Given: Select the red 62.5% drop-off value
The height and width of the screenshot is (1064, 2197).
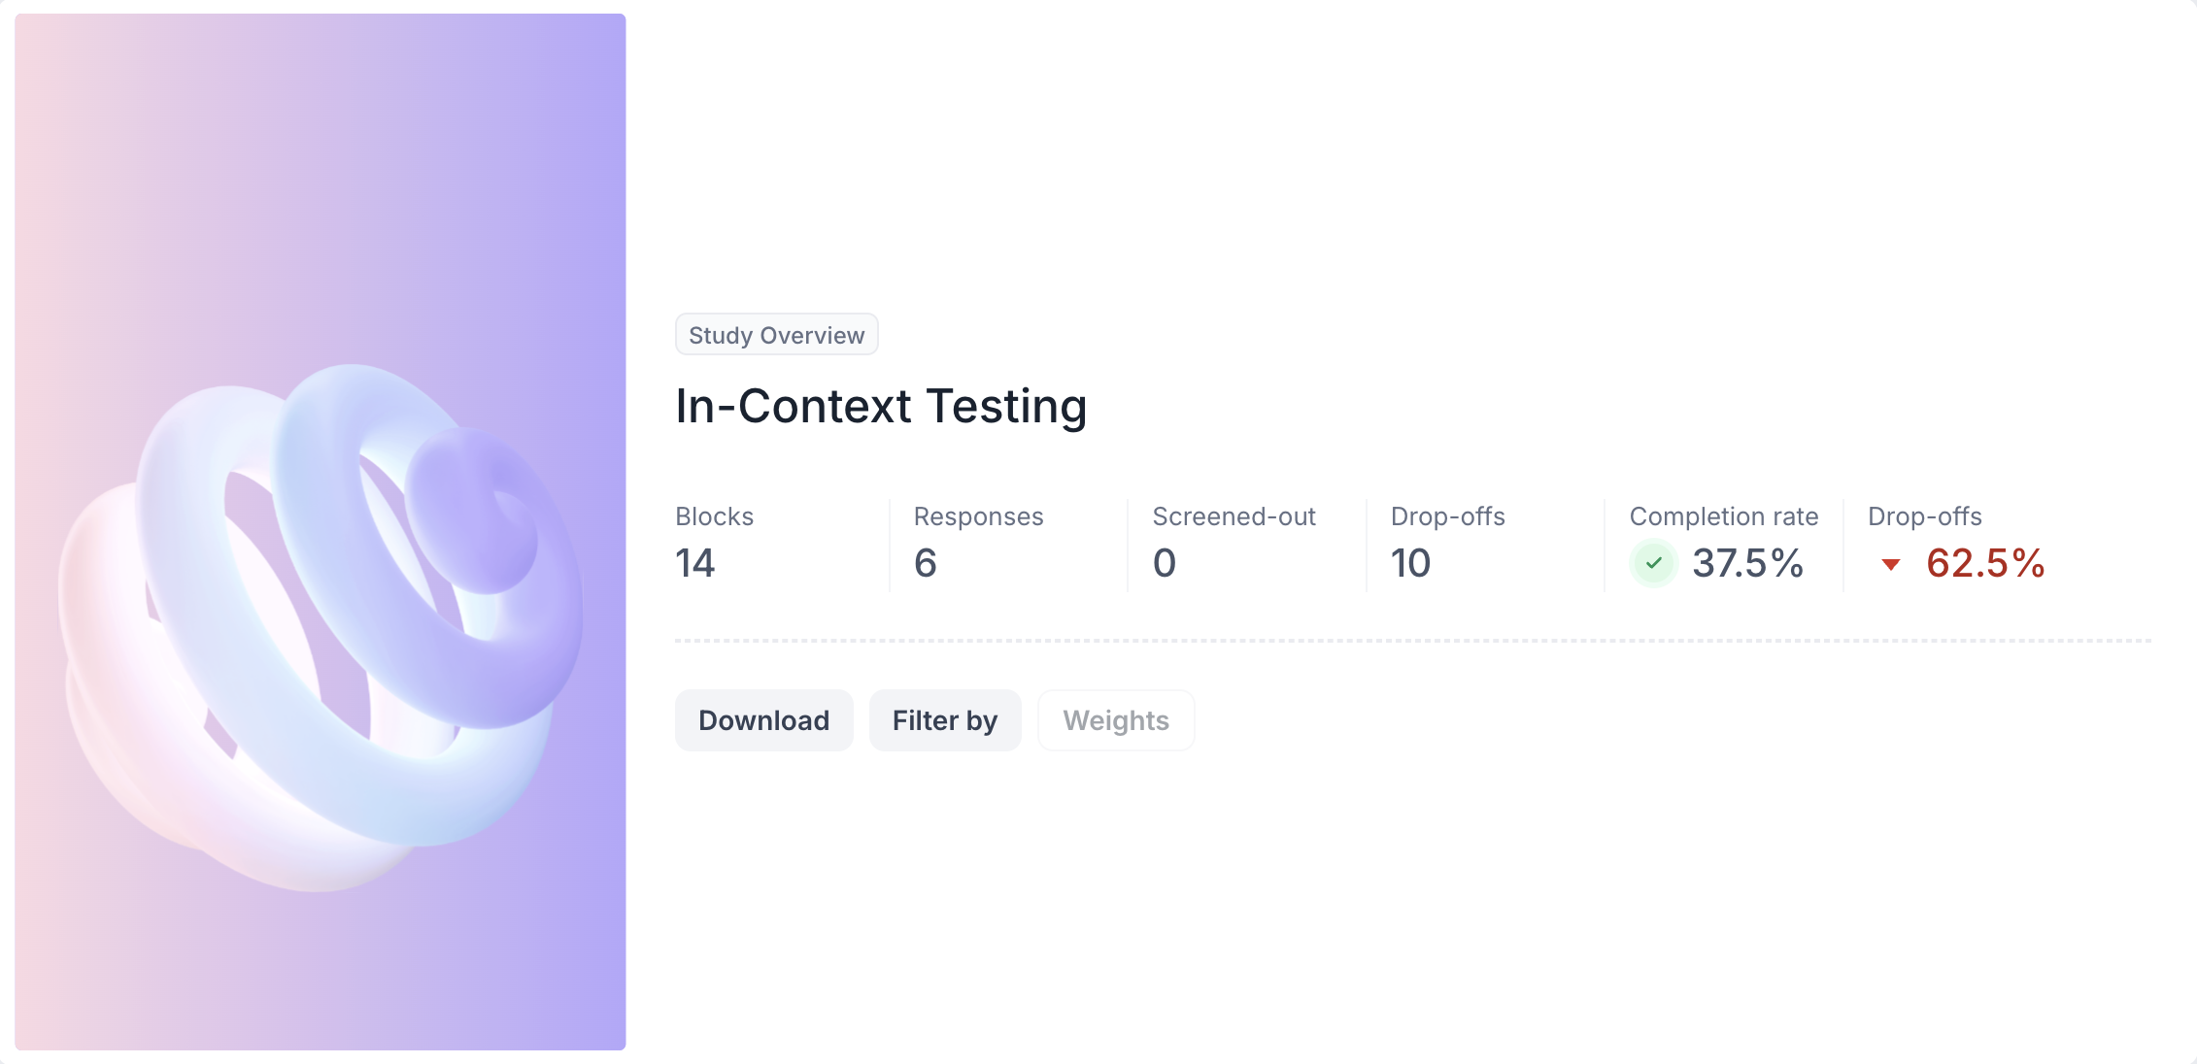Looking at the screenshot, I should 1985,563.
